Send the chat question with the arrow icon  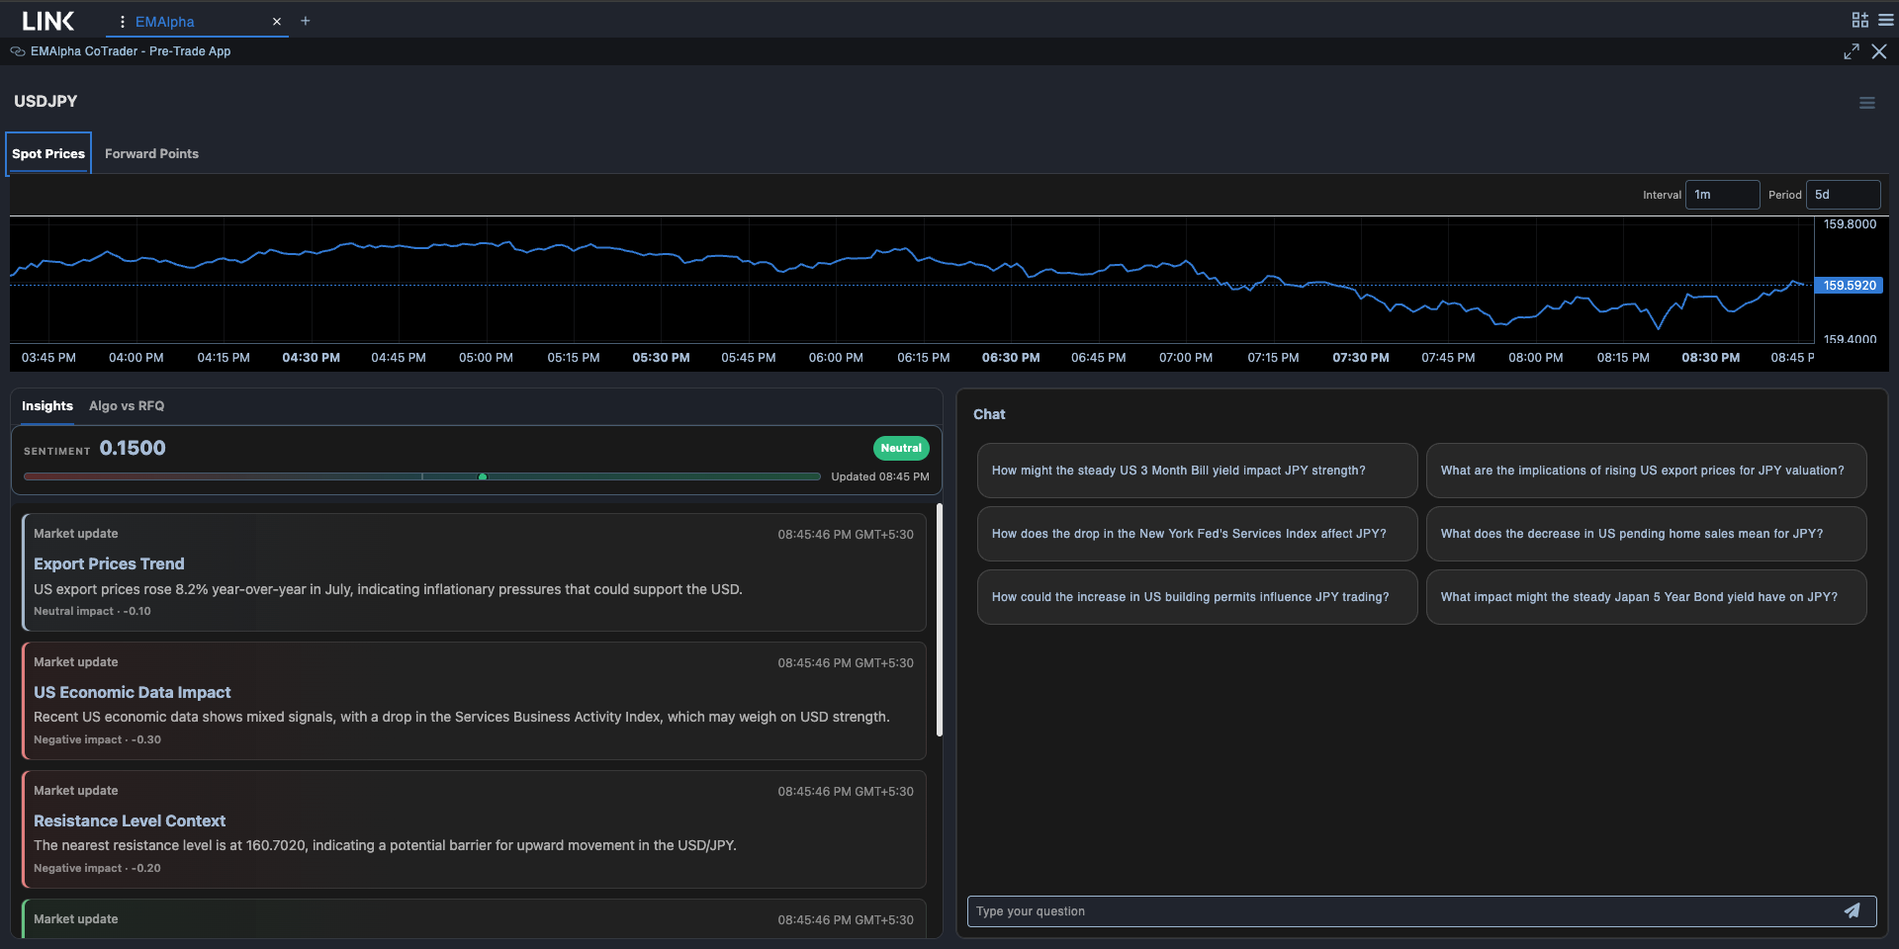pyautogui.click(x=1853, y=910)
